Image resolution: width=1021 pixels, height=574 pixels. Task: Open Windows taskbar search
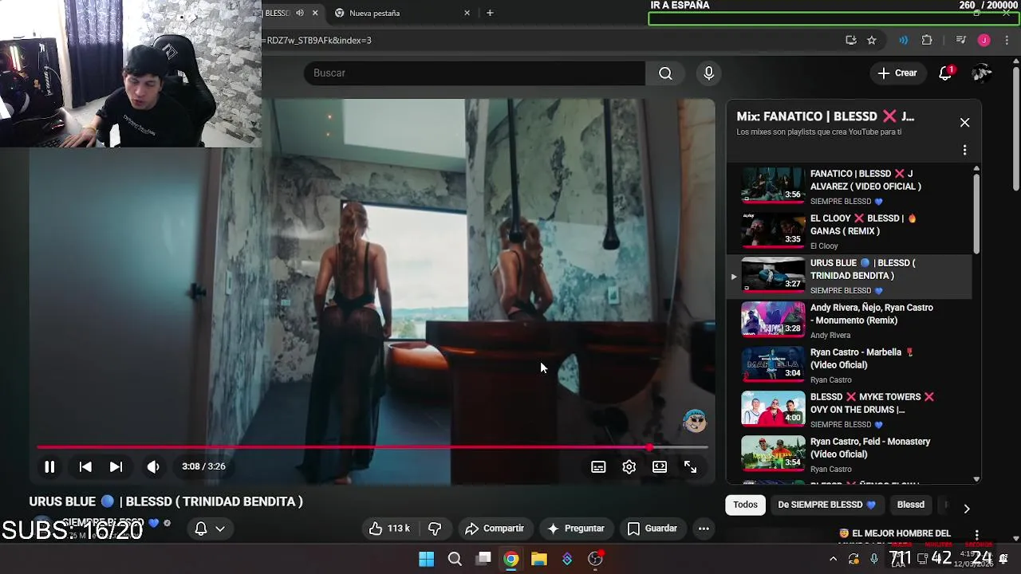(x=455, y=559)
